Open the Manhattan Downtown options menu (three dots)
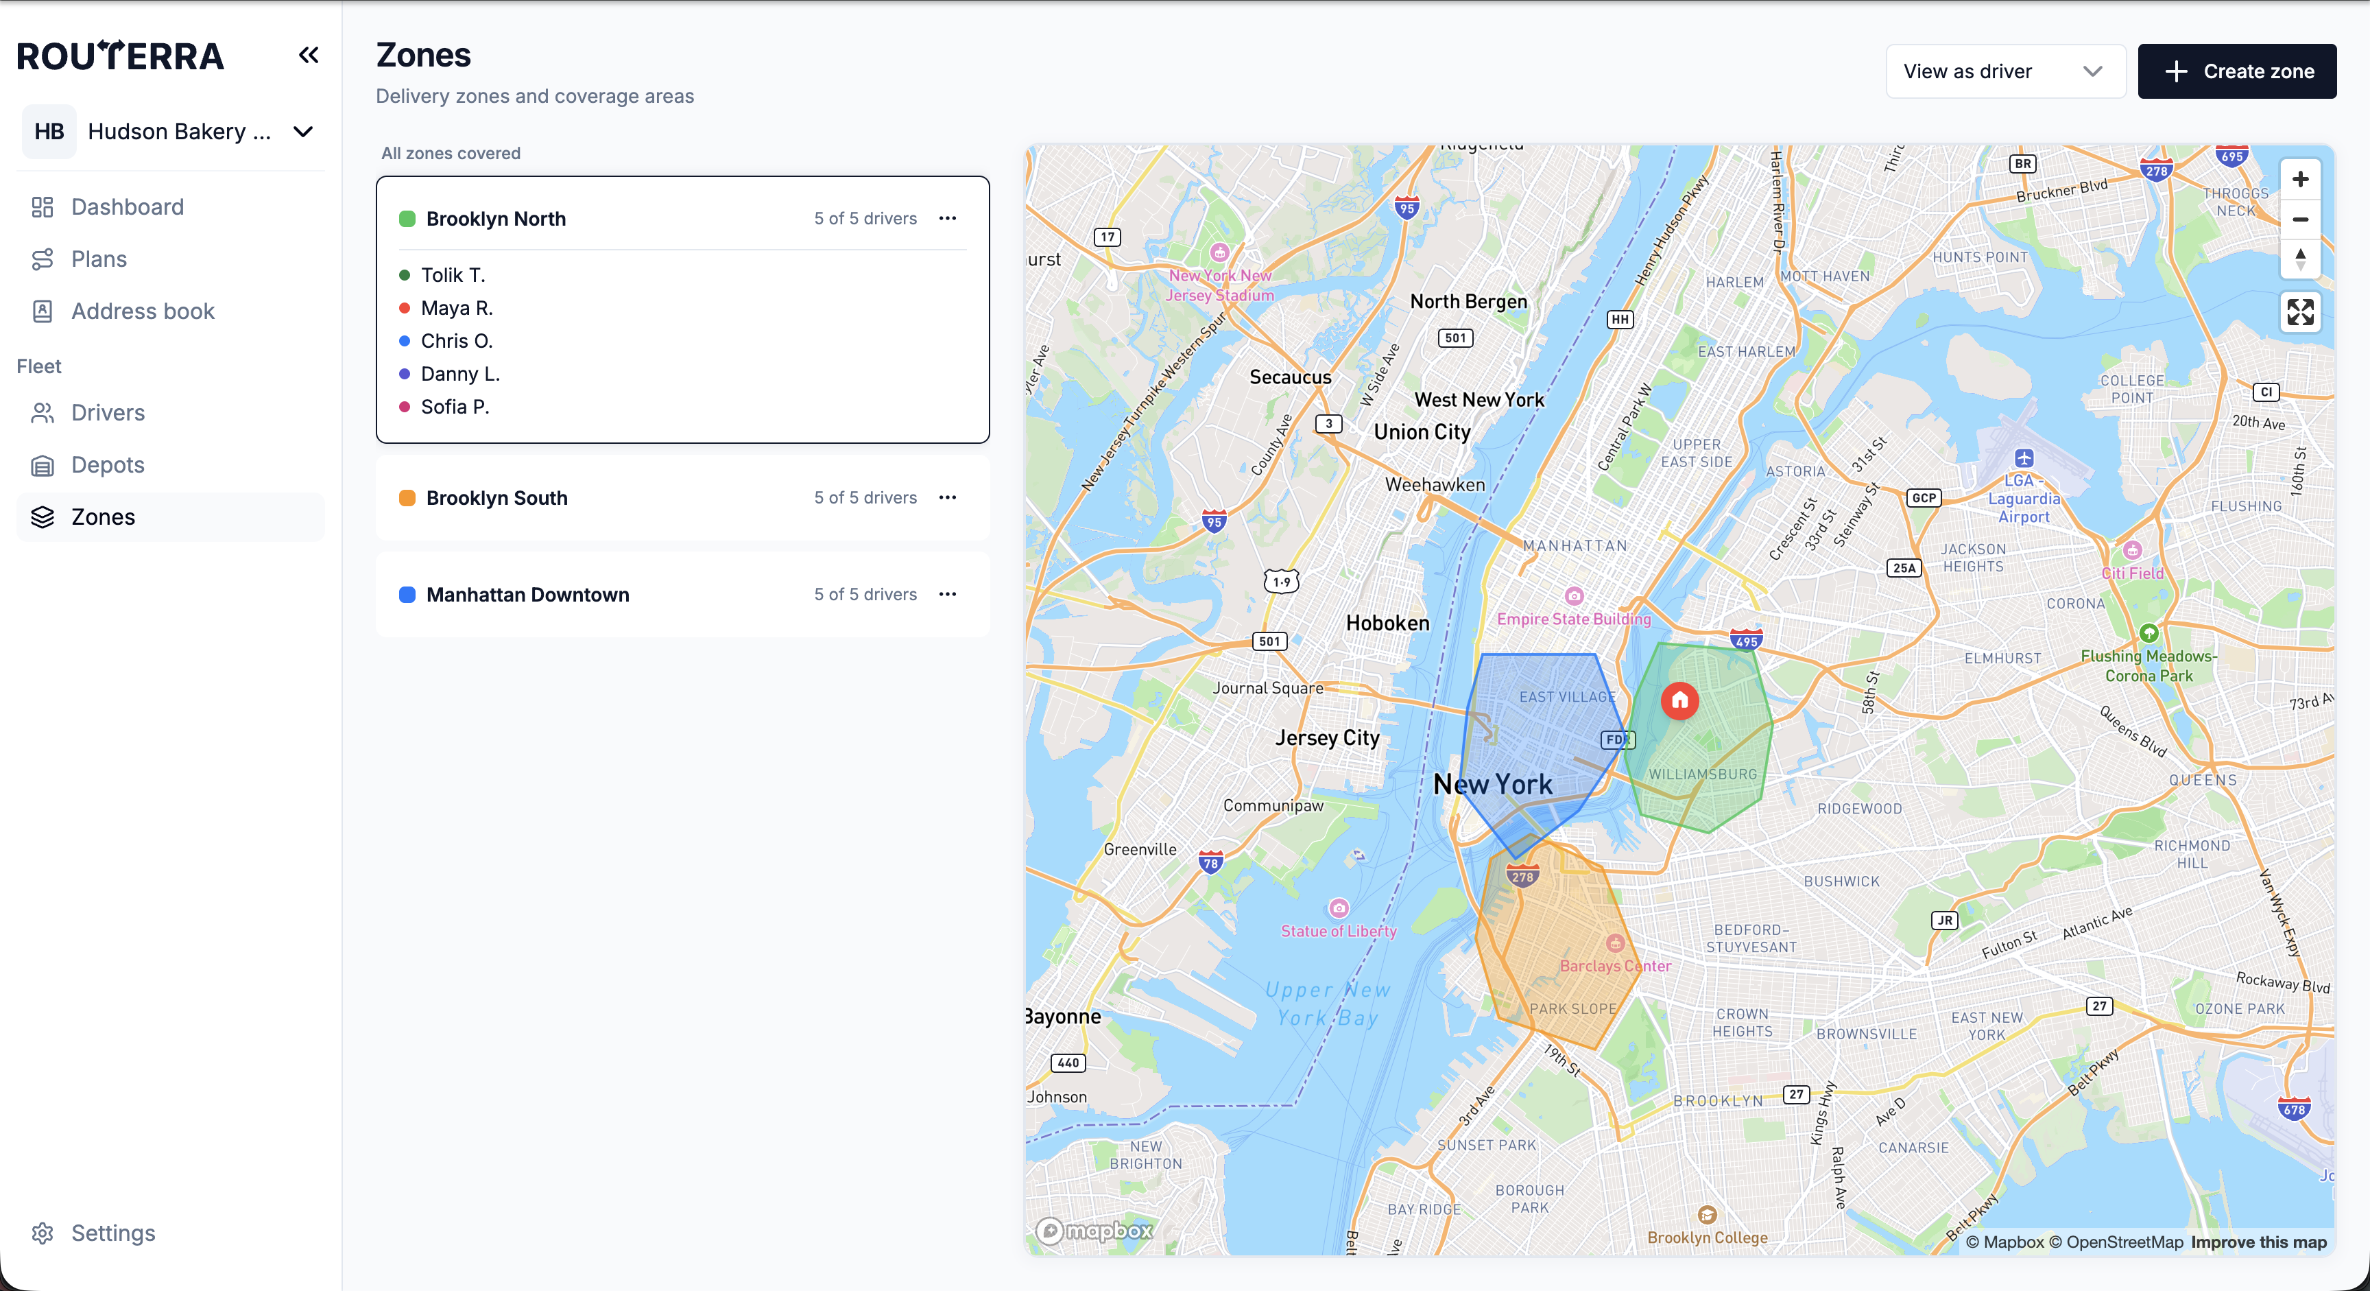The image size is (2370, 1291). click(948, 595)
